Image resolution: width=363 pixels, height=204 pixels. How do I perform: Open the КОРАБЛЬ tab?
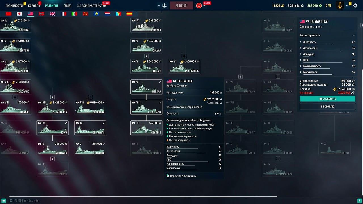pos(34,6)
